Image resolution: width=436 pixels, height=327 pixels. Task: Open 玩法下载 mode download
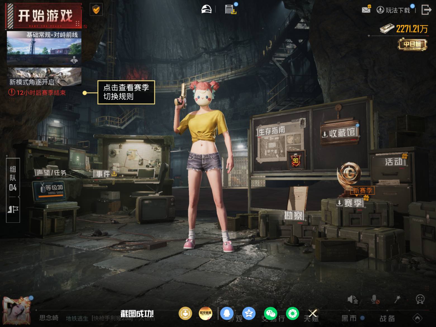click(394, 10)
